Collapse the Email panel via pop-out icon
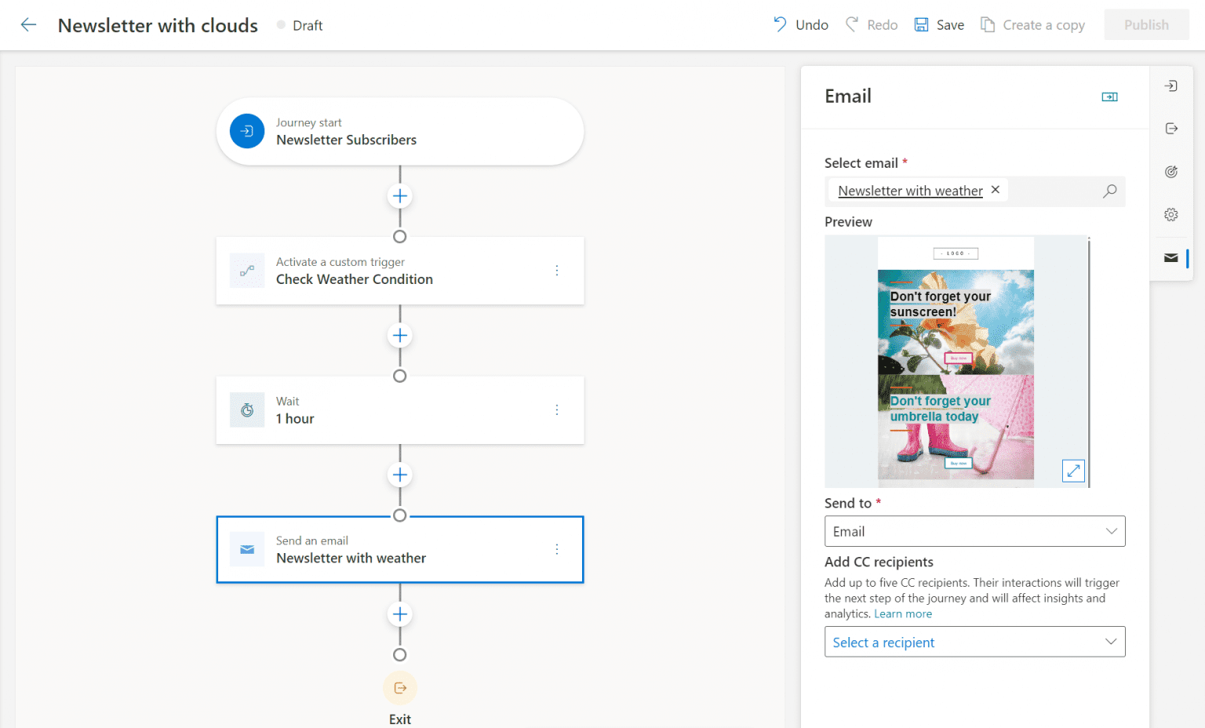The height and width of the screenshot is (728, 1205). tap(1109, 96)
